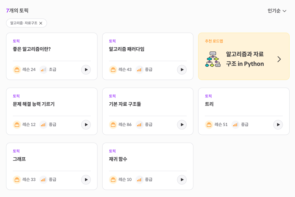Screen dimensions: 295x197
Task: Click the difficulty icon on 트리 card
Action: [x=236, y=125]
